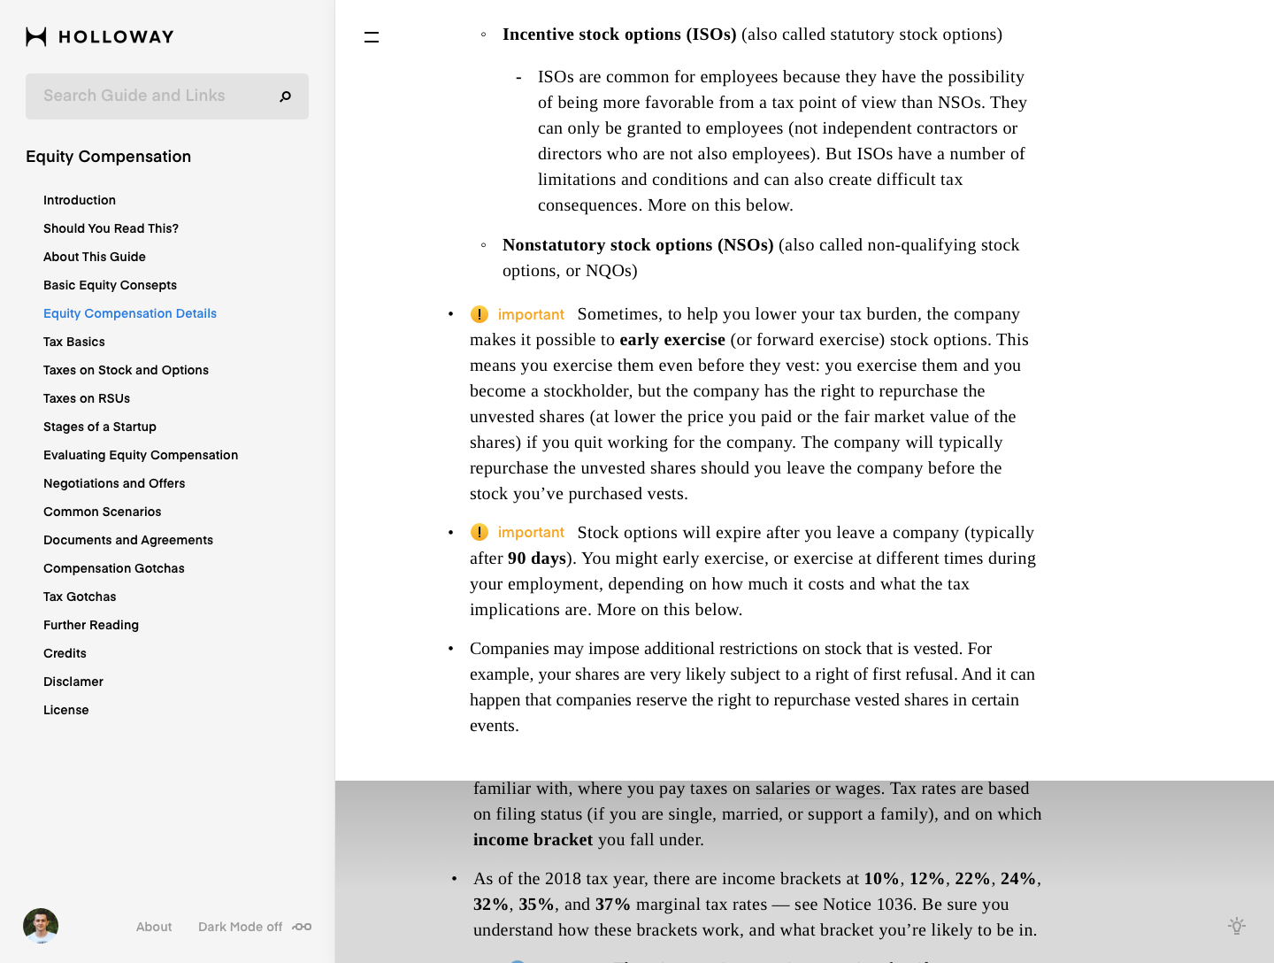Screen dimensions: 1274x963
Task: Select Equity Compensation Details section
Action: (130, 313)
